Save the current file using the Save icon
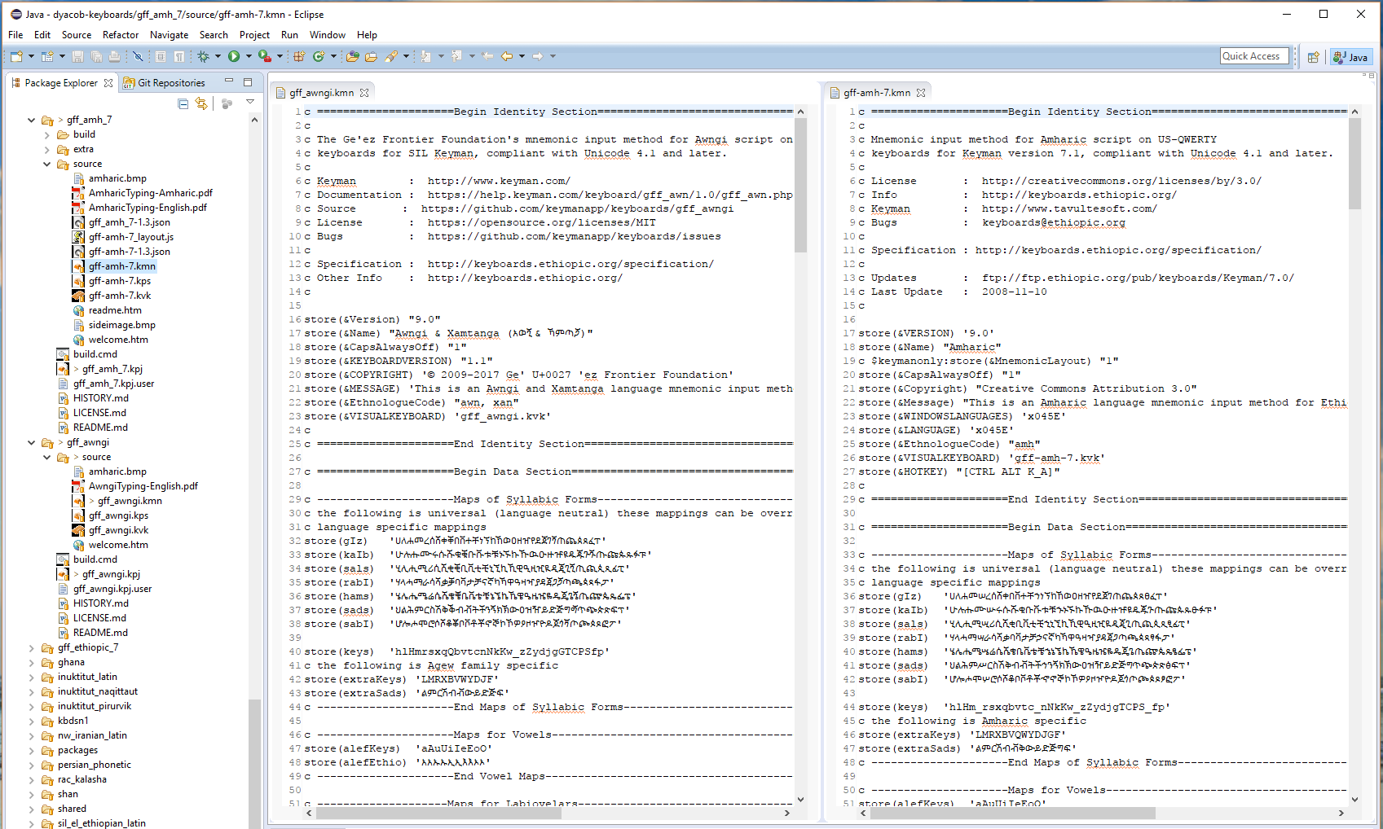 [x=80, y=56]
